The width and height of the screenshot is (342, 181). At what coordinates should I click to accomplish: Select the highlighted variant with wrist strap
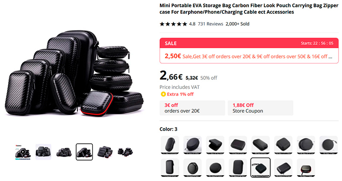coord(260,167)
